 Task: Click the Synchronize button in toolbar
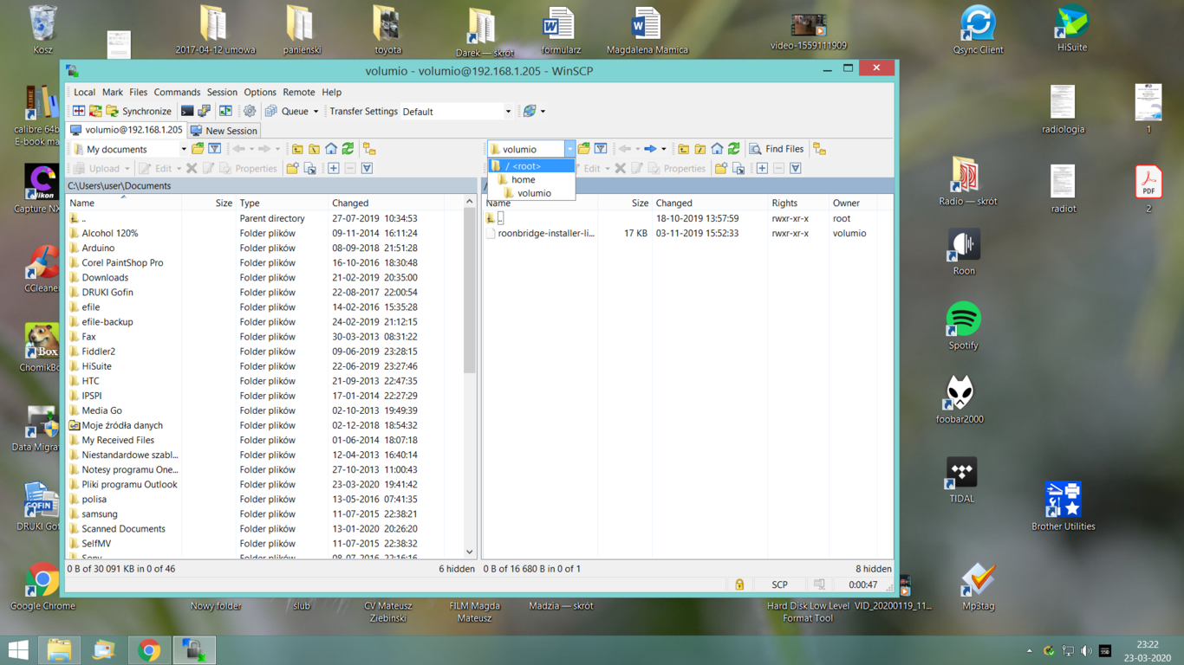pyautogui.click(x=139, y=111)
